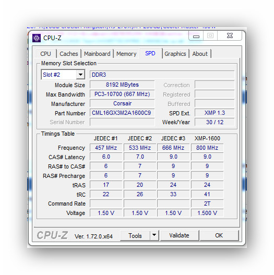Click the Module Size label
Viewport: 274px width, 275px height.
point(70,85)
